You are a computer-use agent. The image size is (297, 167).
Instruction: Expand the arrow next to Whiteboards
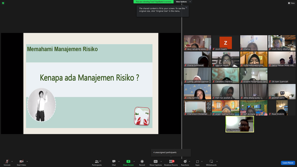tap(217, 161)
